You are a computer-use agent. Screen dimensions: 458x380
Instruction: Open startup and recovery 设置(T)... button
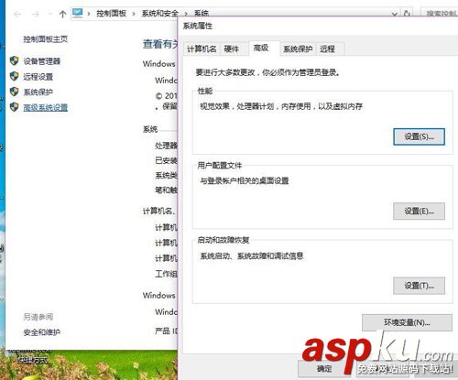pos(419,286)
